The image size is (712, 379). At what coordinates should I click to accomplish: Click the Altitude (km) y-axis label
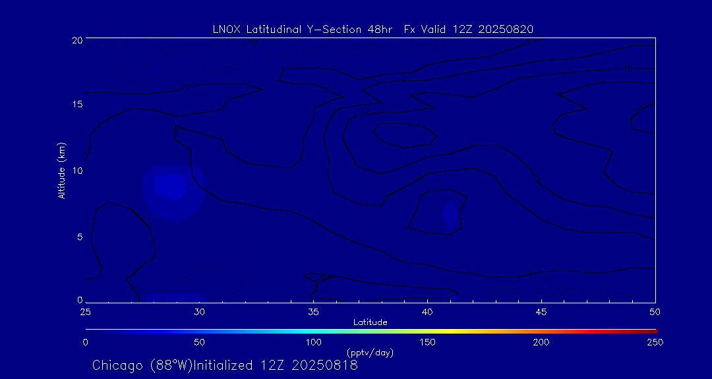[x=61, y=170]
